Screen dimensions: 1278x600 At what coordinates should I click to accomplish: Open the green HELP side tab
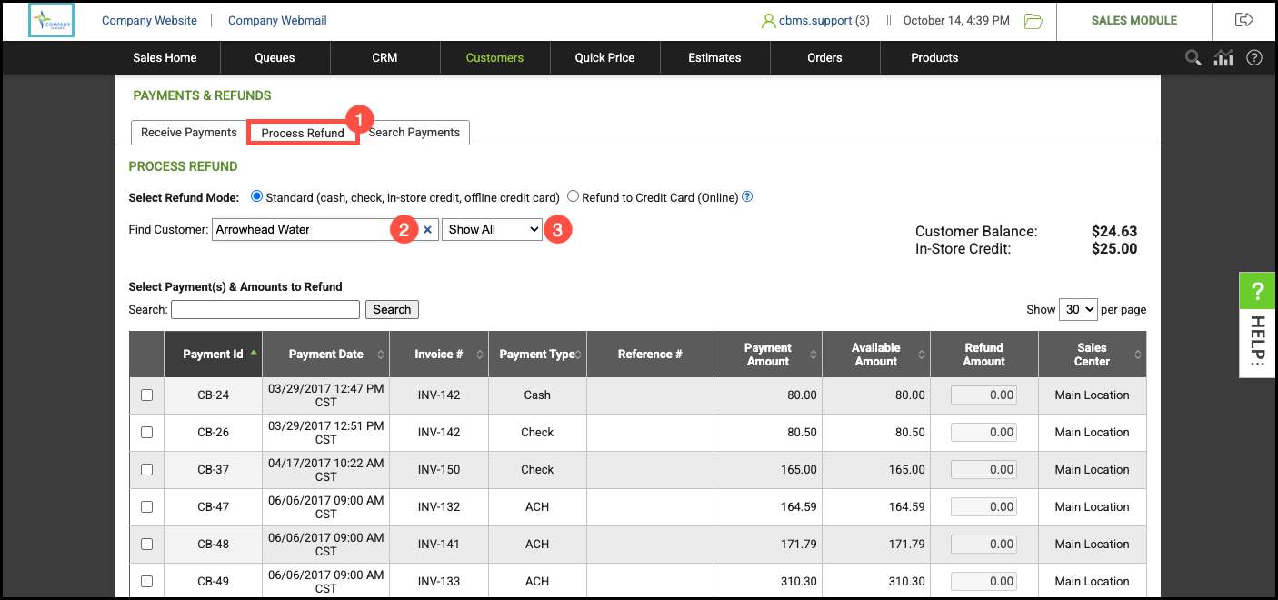(x=1258, y=324)
